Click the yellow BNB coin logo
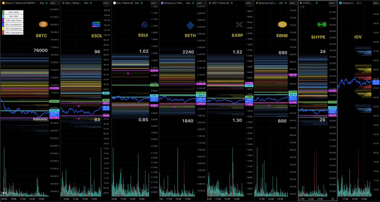 [x=282, y=24]
